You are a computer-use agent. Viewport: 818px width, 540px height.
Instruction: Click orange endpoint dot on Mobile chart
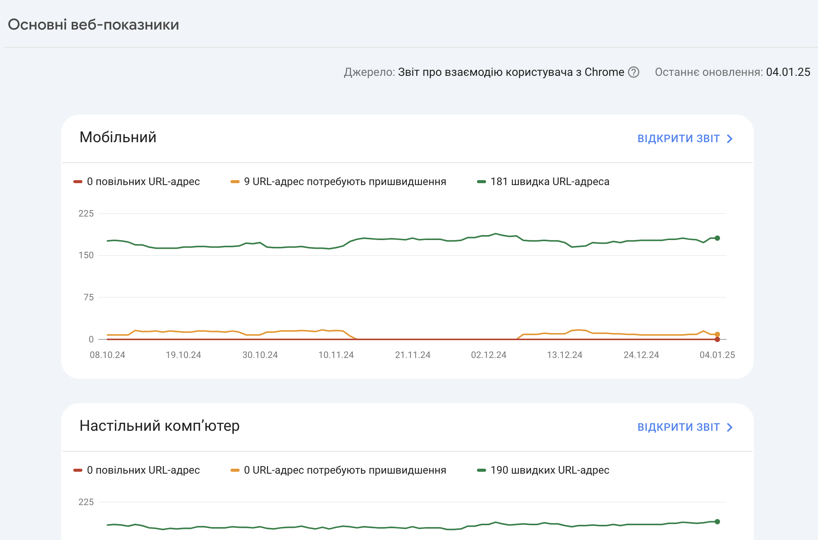point(717,334)
